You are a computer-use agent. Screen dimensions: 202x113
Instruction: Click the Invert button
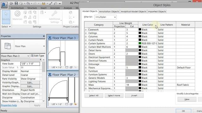(x=134, y=95)
